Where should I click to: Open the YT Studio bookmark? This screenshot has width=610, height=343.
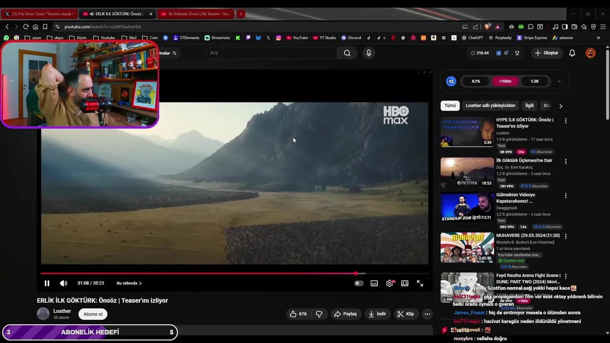click(x=325, y=38)
